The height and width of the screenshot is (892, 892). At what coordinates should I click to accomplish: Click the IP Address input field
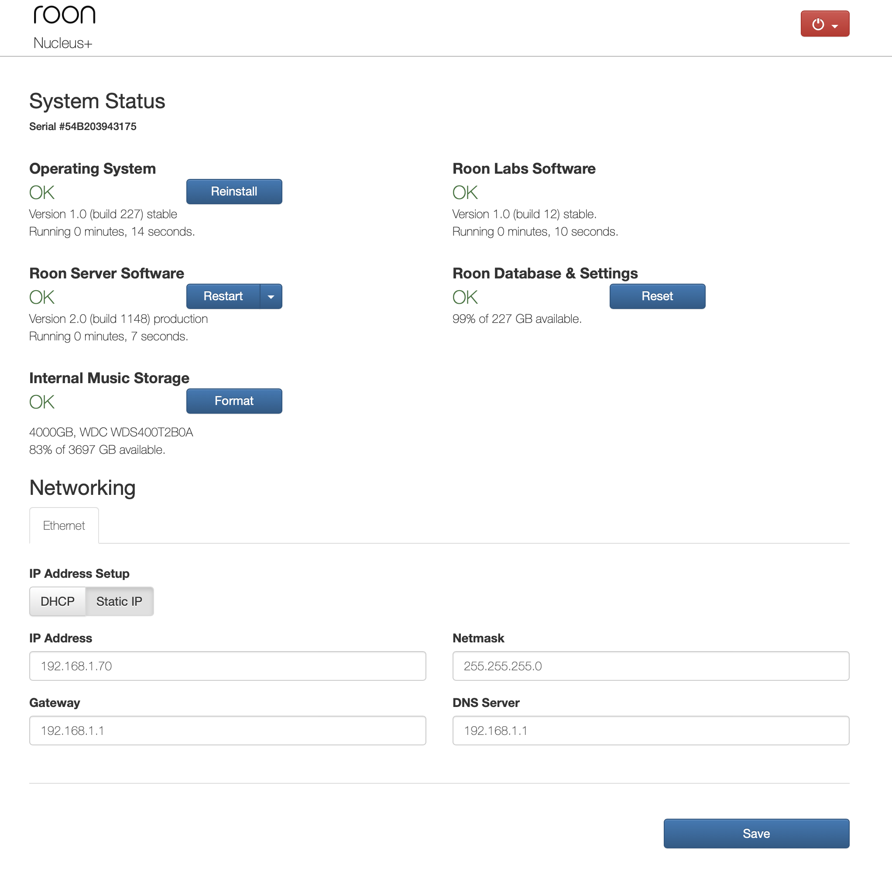click(227, 666)
